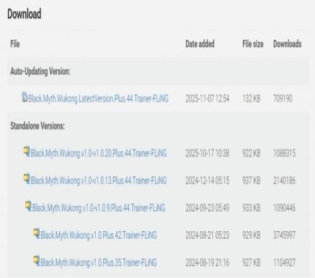Click the v1.0-v1.0.13 trainer file icon

(26, 179)
